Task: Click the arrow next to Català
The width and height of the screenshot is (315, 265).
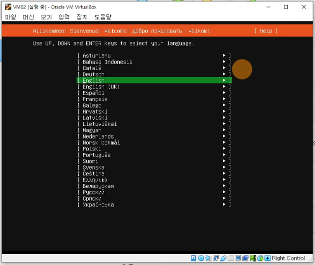Action: point(224,68)
